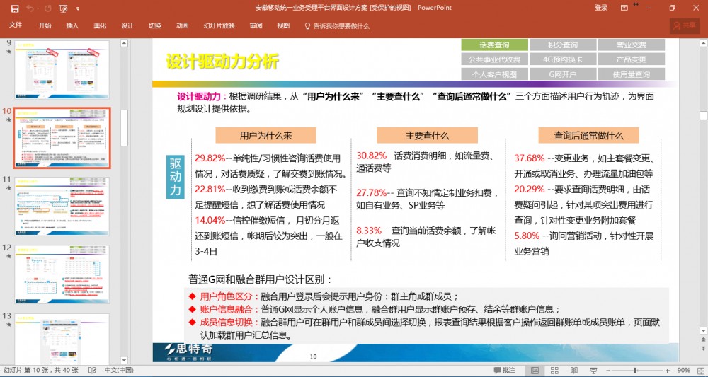708x377 pixels.
Task: Click thumbnail pane scroll up arrow
Action: [124, 43]
